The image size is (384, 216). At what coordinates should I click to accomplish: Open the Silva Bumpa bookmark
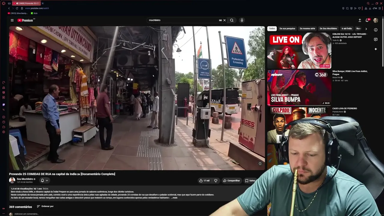point(18,13)
